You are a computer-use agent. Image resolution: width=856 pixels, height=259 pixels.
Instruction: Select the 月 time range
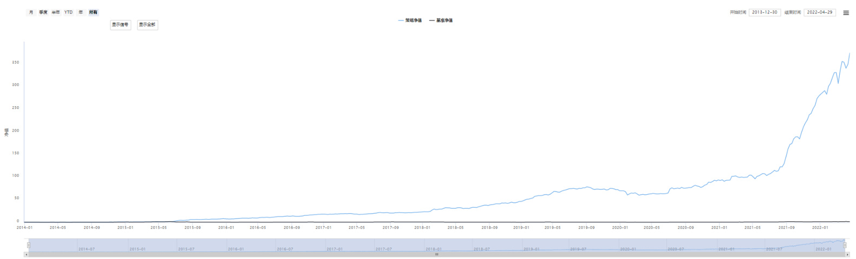tap(31, 12)
